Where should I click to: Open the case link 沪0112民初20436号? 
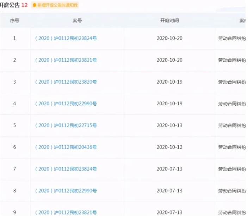pos(66,147)
